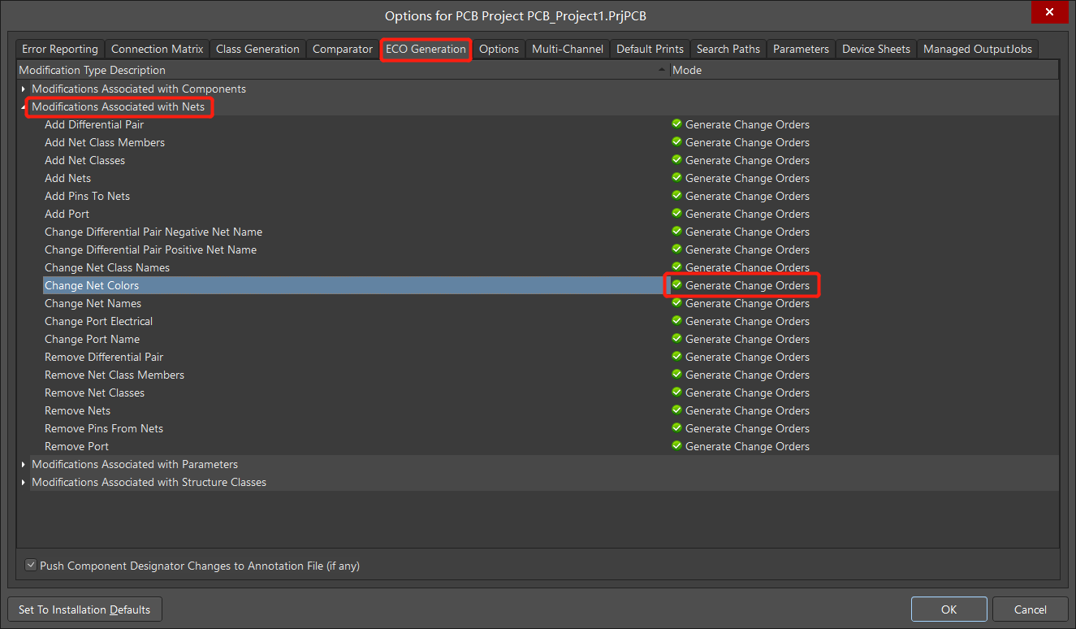Click sort arrow in Modification Type Description header
The width and height of the screenshot is (1076, 629).
(663, 71)
